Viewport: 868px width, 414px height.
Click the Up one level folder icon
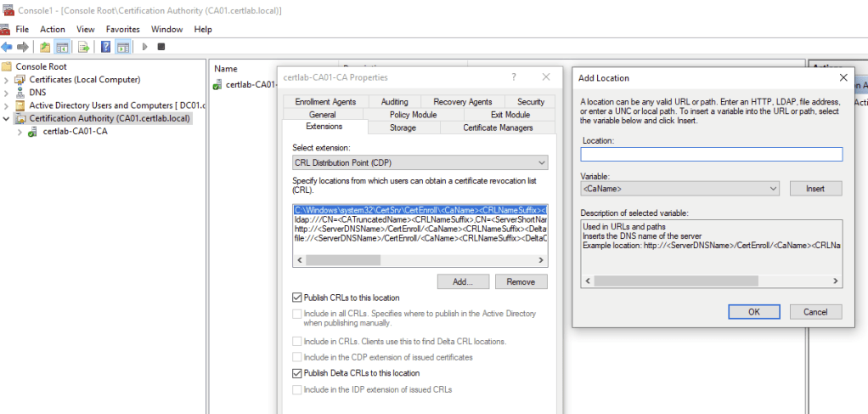click(x=44, y=47)
